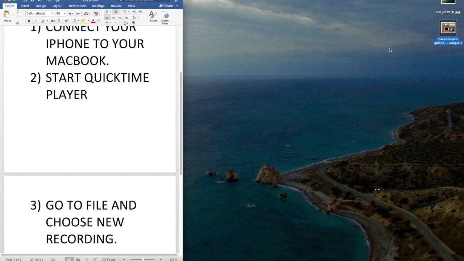Toggle Bold formatting
Image resolution: width=464 pixels, height=261 pixels.
click(29, 21)
